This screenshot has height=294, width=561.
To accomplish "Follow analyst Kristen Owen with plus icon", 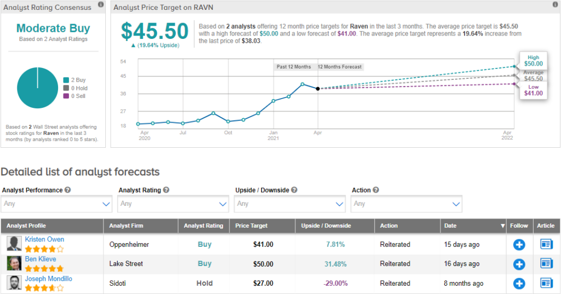I will click(x=519, y=244).
